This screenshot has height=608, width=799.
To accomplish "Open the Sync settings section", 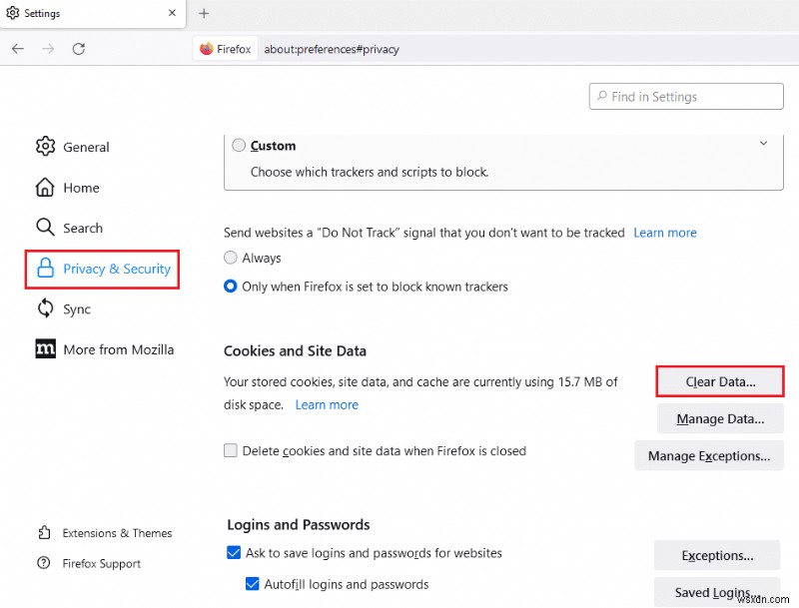I will pyautogui.click(x=77, y=309).
